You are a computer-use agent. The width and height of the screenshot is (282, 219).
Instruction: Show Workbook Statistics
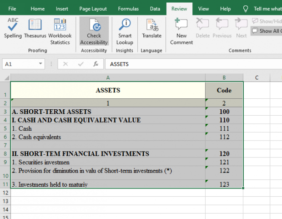(60, 28)
